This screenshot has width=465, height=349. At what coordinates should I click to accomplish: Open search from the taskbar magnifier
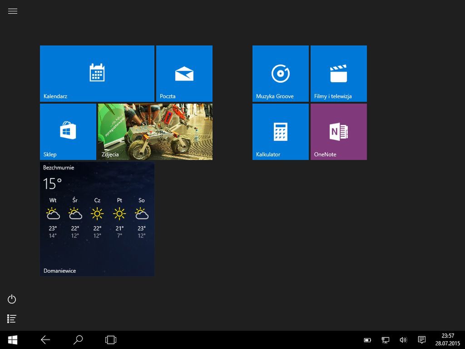tap(78, 339)
